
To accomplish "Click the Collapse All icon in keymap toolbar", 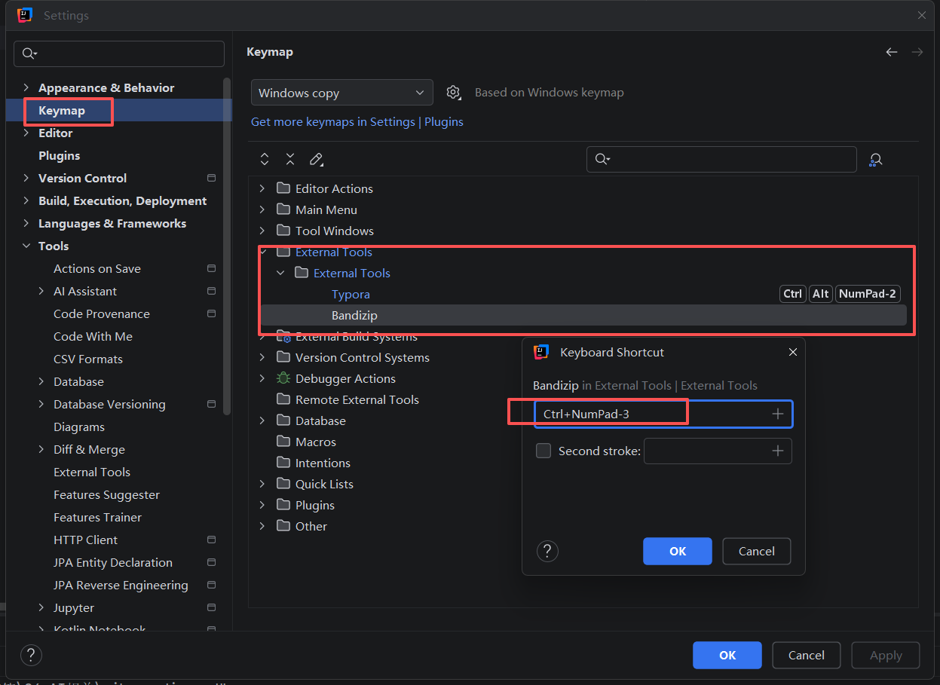I will coord(290,159).
